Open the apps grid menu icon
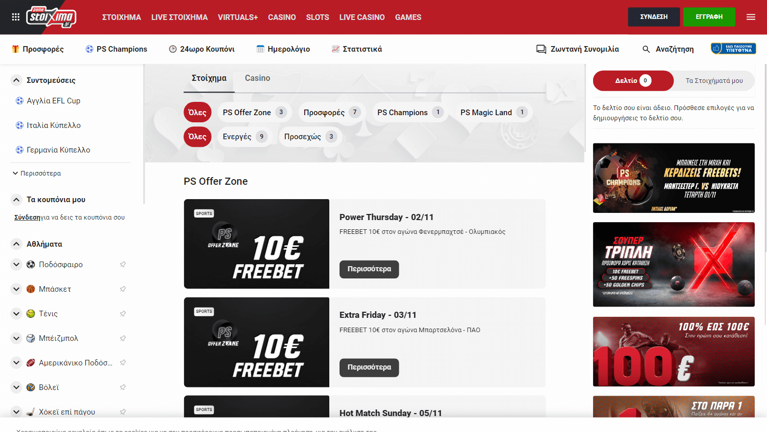Image resolution: width=767 pixels, height=432 pixels. coord(16,17)
